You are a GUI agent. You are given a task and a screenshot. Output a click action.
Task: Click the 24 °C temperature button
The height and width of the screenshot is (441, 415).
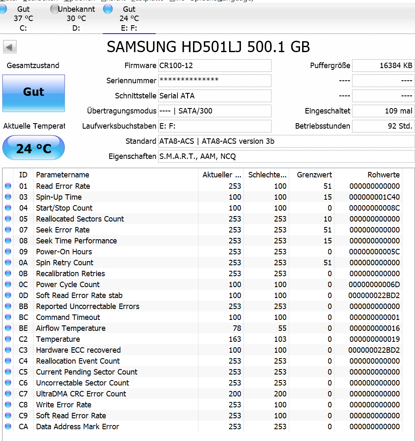pos(34,148)
